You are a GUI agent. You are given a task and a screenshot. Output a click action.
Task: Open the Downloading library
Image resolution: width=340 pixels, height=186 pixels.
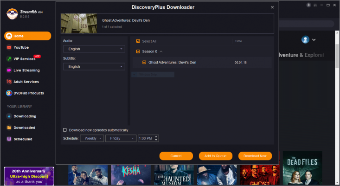coord(25,116)
